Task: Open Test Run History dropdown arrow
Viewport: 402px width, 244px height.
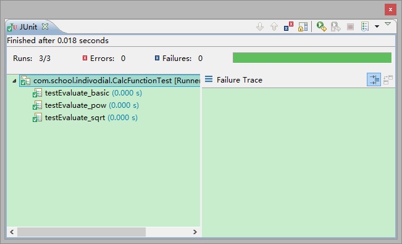Action: tap(377, 26)
